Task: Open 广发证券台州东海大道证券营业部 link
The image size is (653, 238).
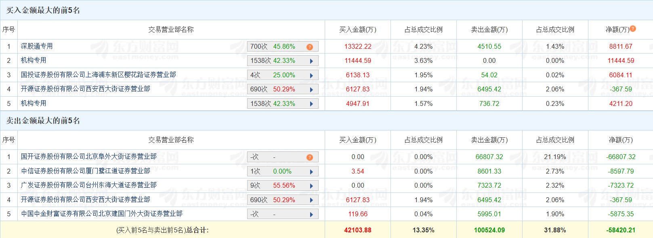Action: (89, 185)
